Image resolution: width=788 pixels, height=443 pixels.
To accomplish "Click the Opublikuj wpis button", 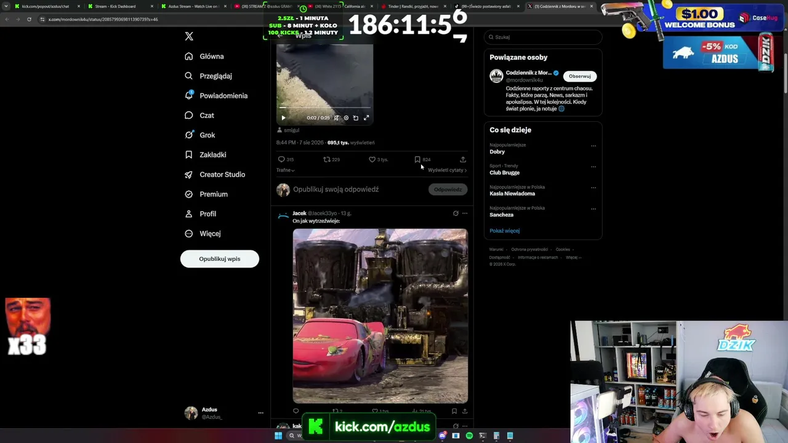I will (x=220, y=259).
